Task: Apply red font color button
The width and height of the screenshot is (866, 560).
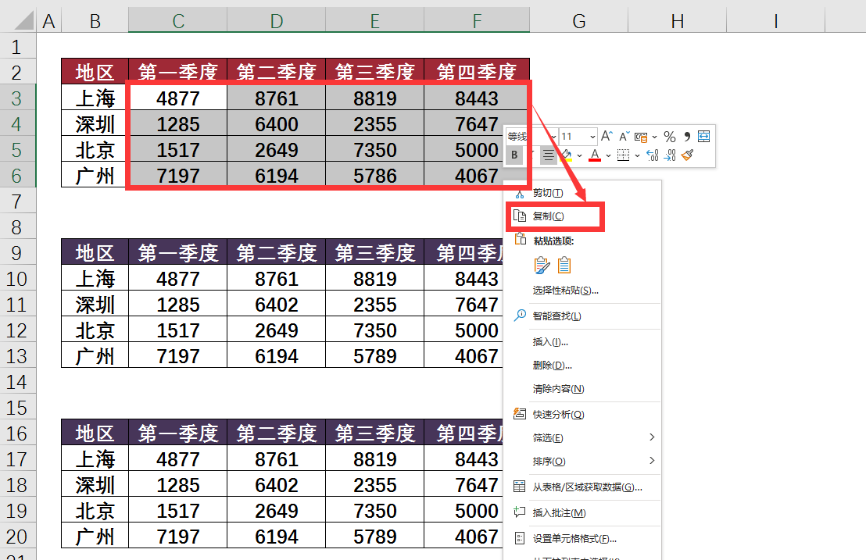Action: (595, 155)
